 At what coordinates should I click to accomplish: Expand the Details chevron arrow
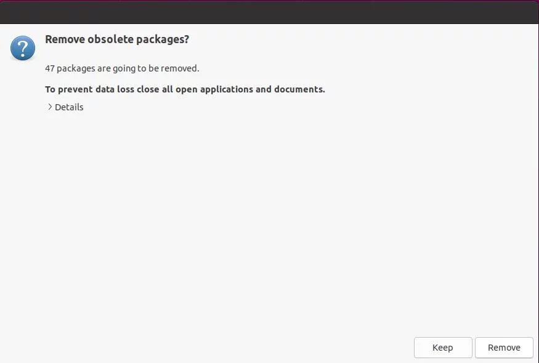pyautogui.click(x=50, y=107)
